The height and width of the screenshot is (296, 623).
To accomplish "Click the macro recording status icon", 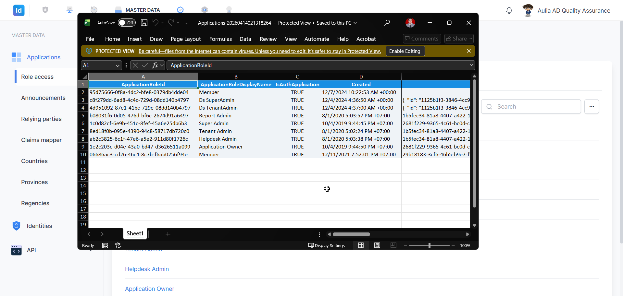I will pyautogui.click(x=105, y=245).
